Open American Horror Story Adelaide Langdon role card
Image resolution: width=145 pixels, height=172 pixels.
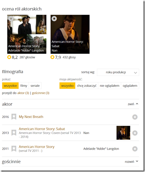click(x=27, y=34)
